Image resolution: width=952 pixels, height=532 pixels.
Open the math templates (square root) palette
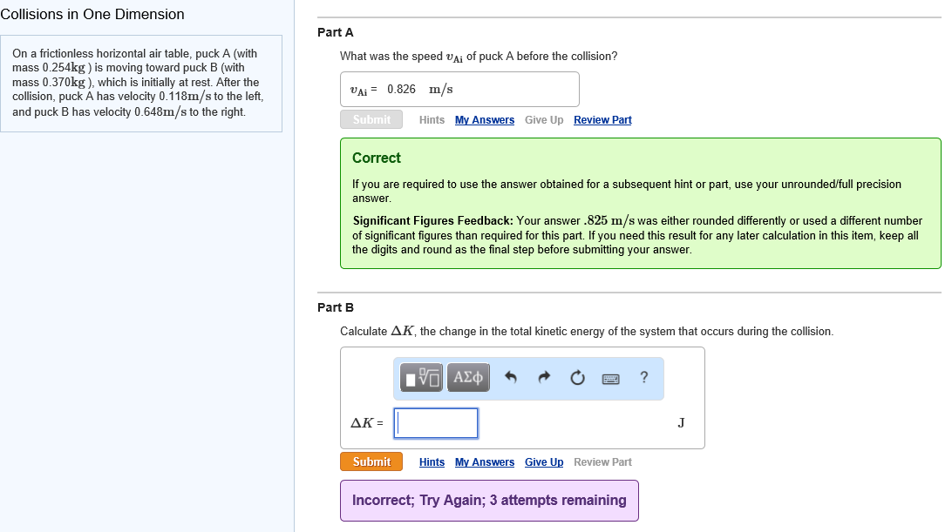422,378
